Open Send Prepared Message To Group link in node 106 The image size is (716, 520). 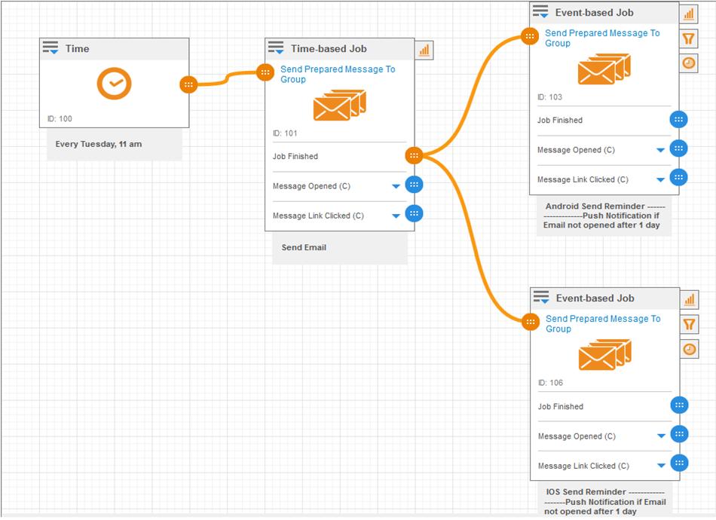click(x=603, y=324)
